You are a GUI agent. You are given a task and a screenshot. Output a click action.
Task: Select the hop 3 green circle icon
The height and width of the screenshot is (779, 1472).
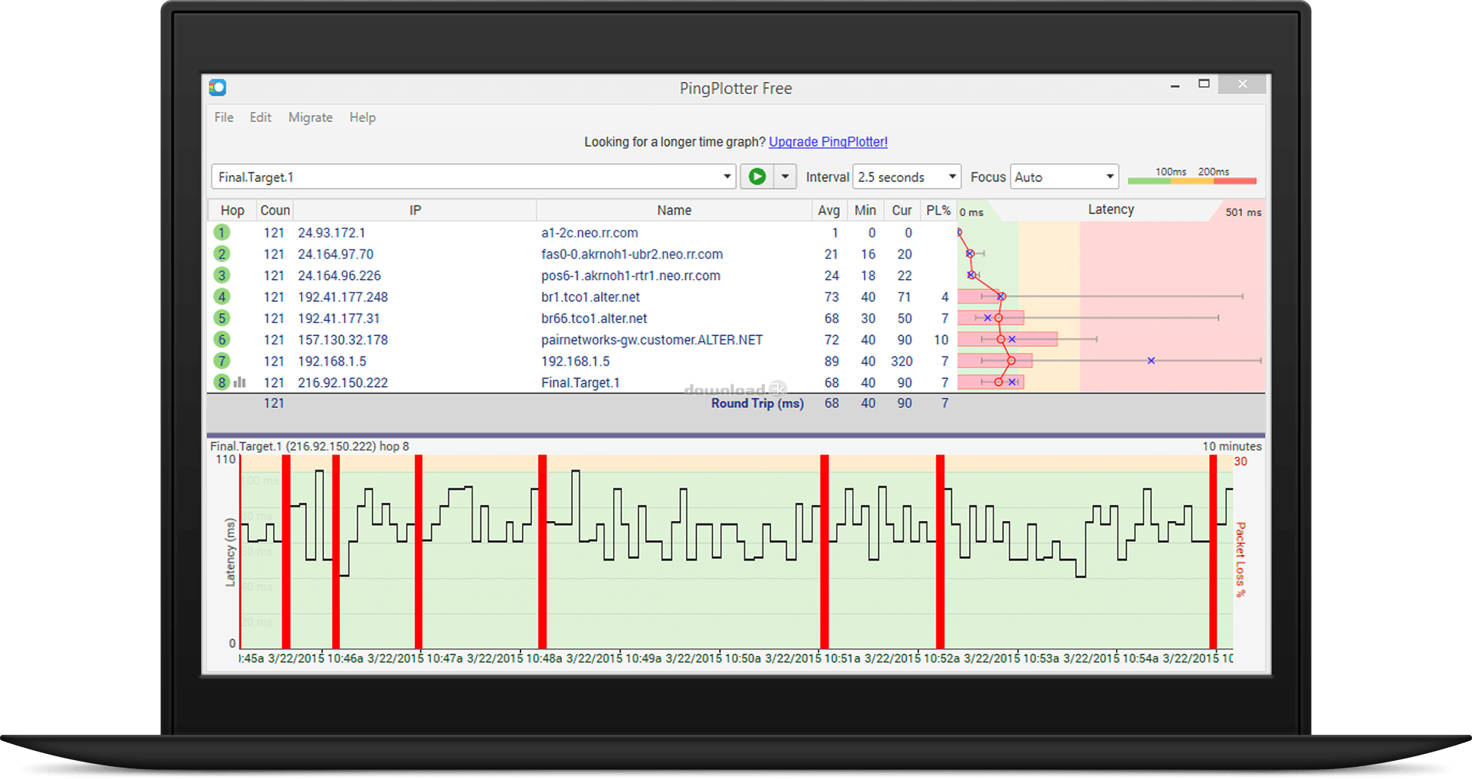(x=222, y=275)
